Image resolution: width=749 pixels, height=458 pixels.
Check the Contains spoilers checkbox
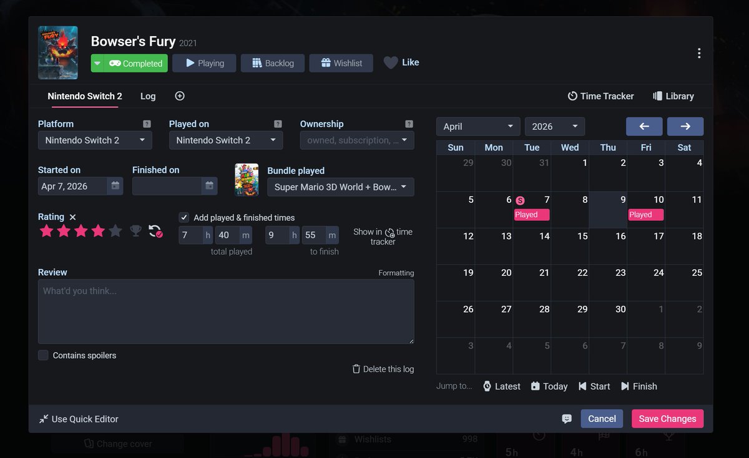pos(43,355)
